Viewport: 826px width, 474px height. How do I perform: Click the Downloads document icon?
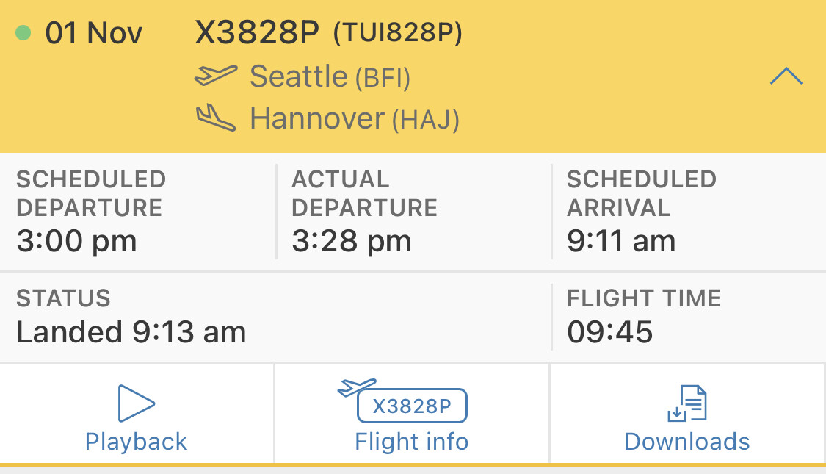coord(687,403)
